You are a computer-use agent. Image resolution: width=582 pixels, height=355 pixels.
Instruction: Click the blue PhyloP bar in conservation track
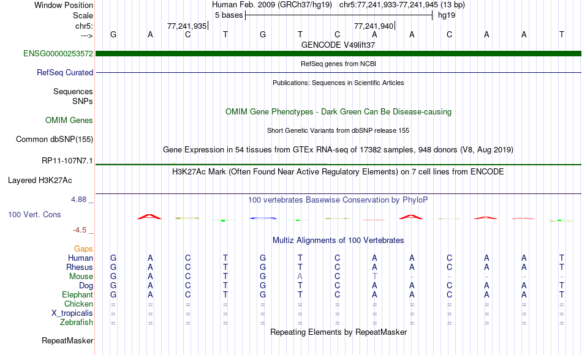click(x=263, y=218)
